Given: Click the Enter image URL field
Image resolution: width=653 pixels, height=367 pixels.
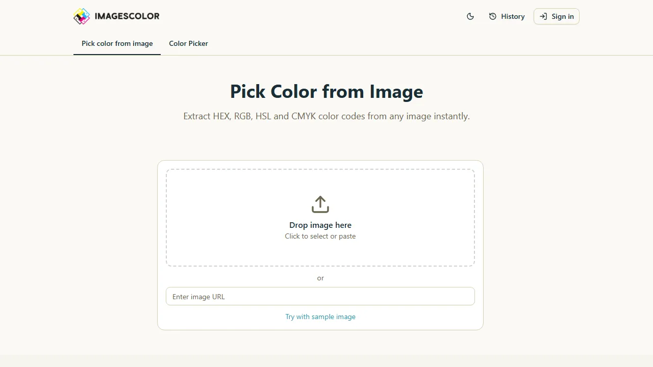Looking at the screenshot, I should [320, 296].
